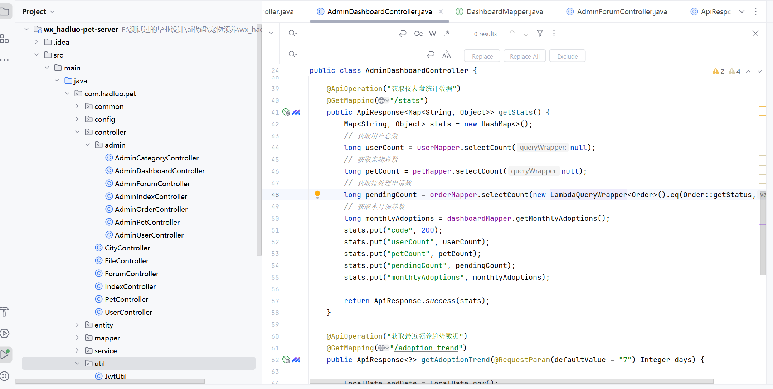Show hidden editor tabs dropdown

[x=742, y=11]
